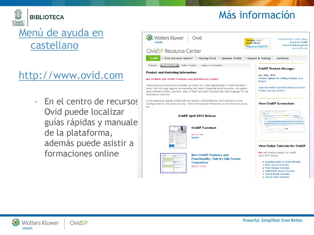Open Find Citation Overview tutorial
The image size is (314, 235).
[x=277, y=168]
